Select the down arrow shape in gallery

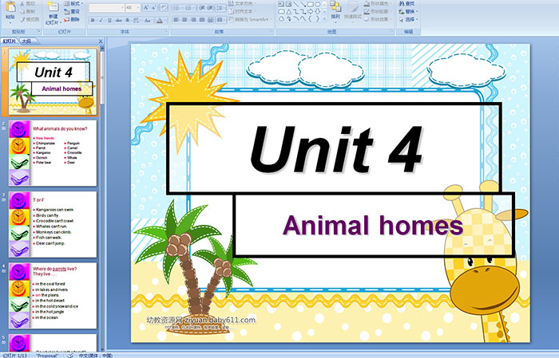(x=317, y=11)
